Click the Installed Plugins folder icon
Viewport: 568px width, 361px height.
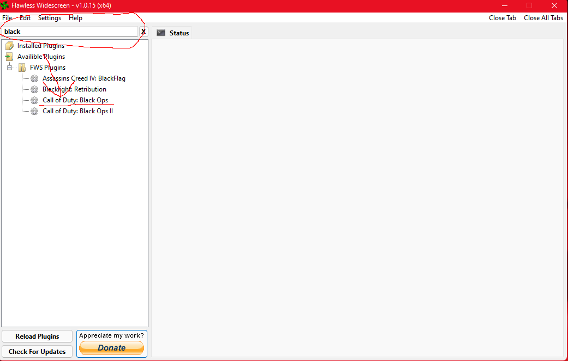click(9, 46)
